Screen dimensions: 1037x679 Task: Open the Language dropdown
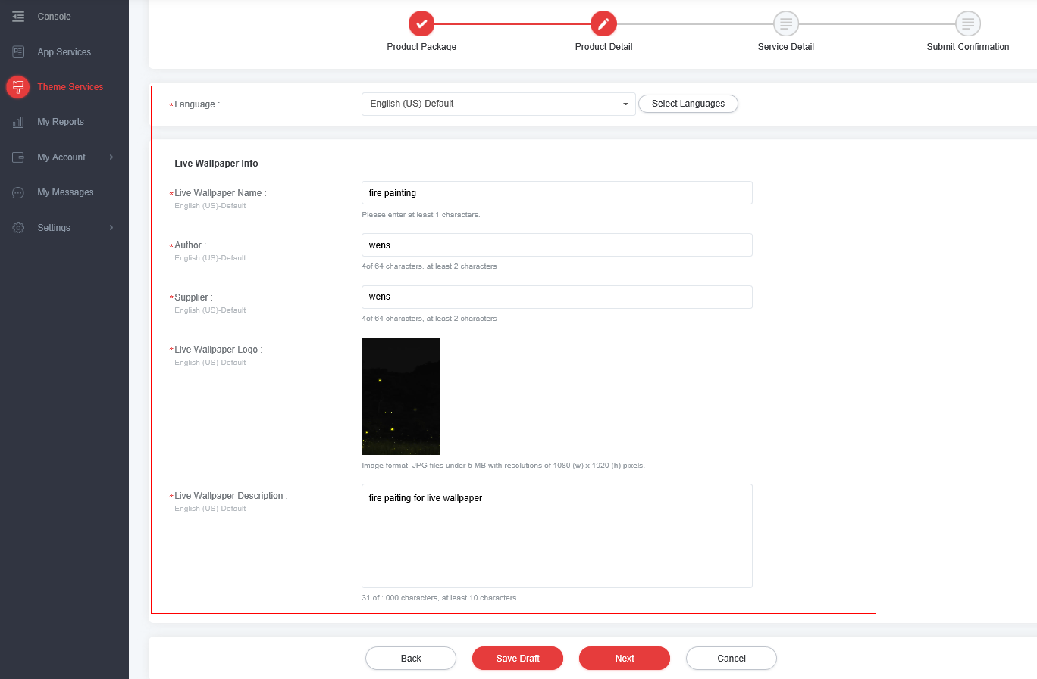[498, 104]
